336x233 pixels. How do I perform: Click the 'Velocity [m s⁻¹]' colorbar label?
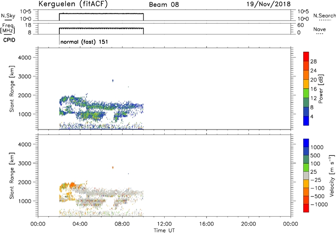332,175
